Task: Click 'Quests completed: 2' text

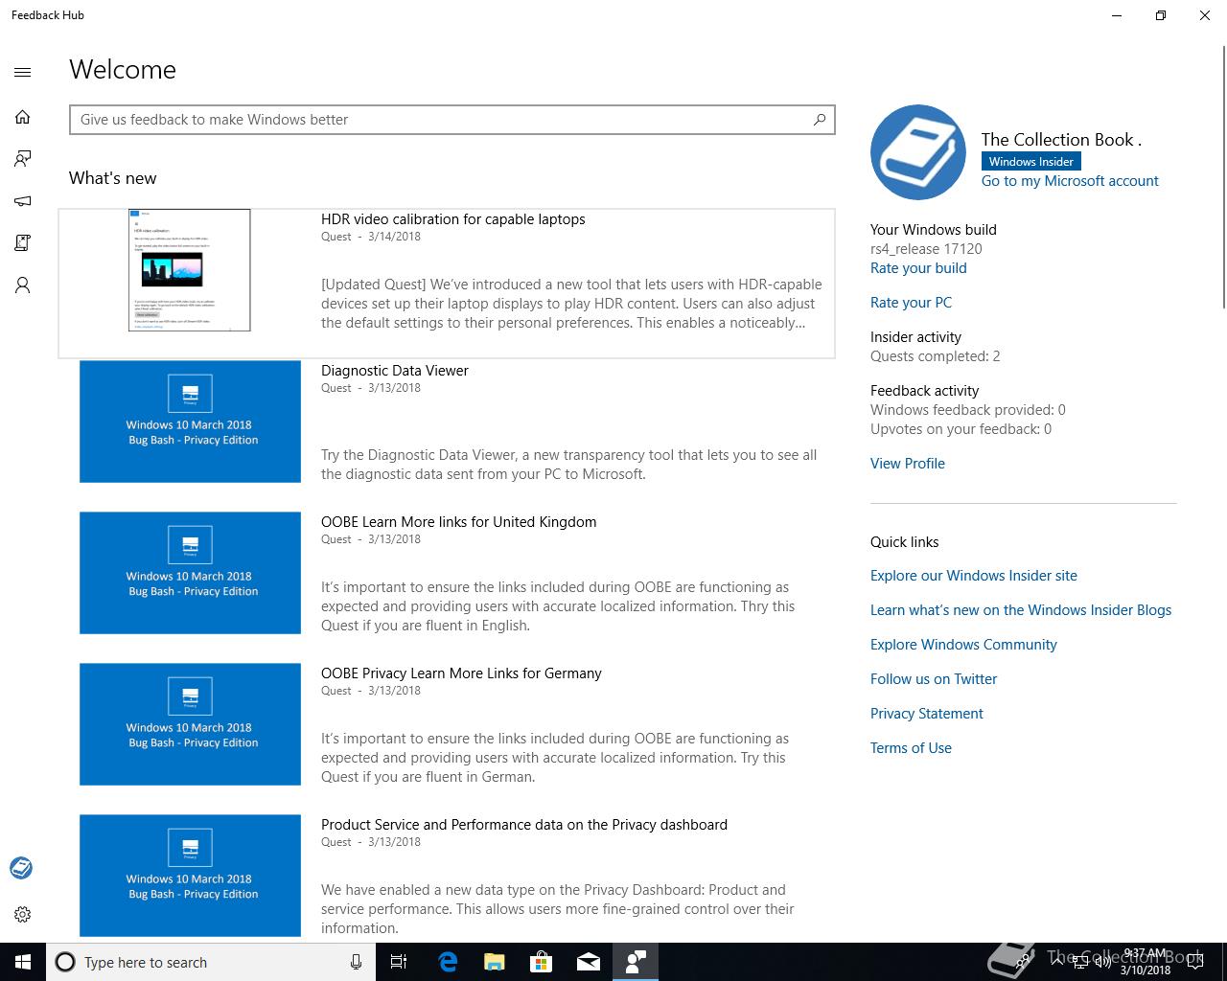Action: (x=936, y=356)
